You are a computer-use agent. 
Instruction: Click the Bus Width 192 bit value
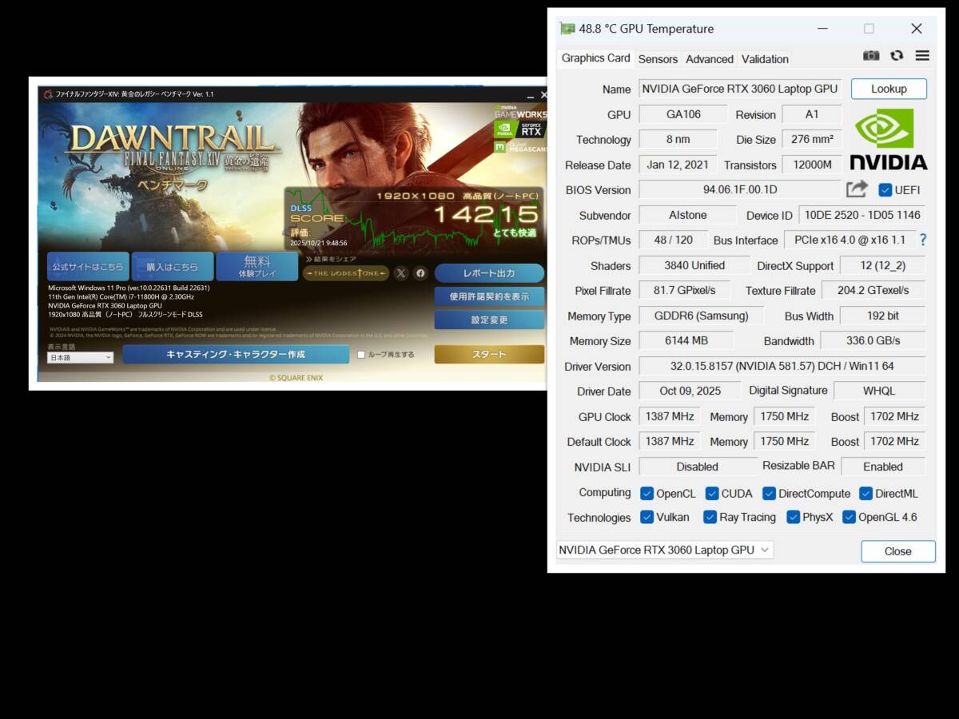pyautogui.click(x=882, y=316)
